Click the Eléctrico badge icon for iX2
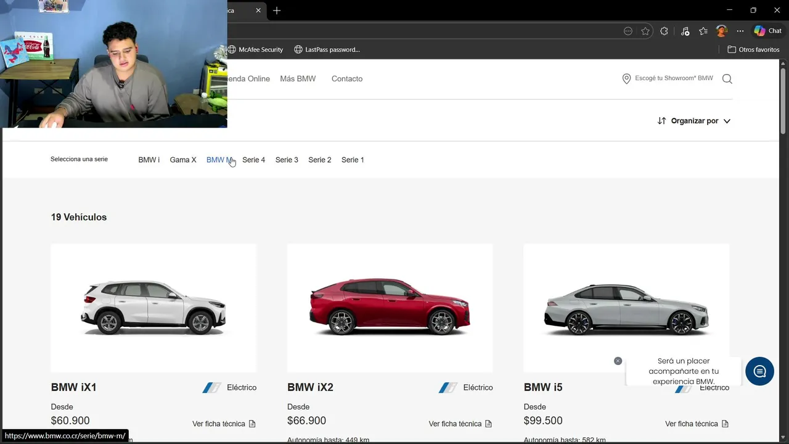Image resolution: width=789 pixels, height=444 pixels. (x=448, y=387)
